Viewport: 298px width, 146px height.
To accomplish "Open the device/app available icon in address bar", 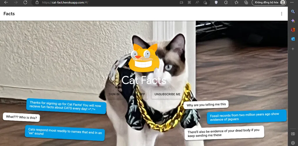I will (181, 2).
